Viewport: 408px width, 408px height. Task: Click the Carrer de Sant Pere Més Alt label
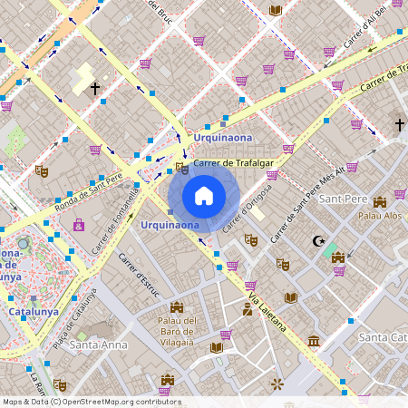click(x=307, y=205)
